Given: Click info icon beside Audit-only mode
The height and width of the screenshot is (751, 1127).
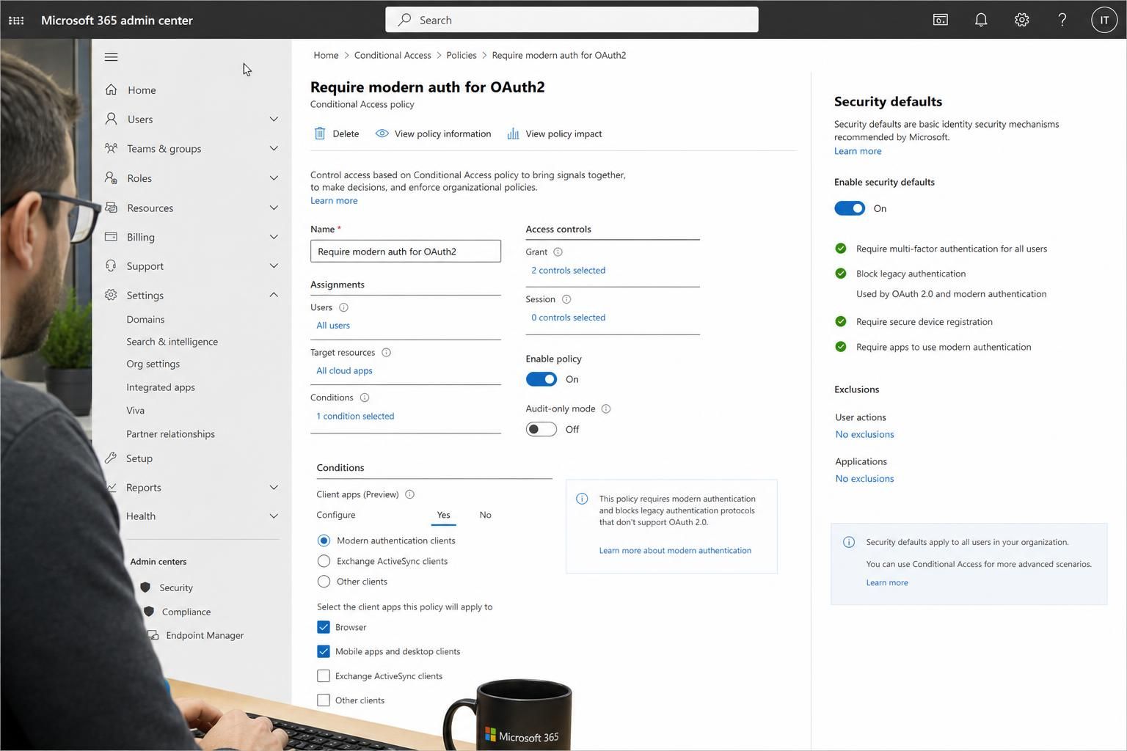Looking at the screenshot, I should click(x=606, y=409).
